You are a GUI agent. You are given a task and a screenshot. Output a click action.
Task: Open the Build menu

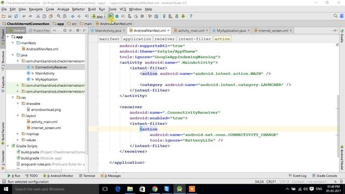click(x=92, y=9)
